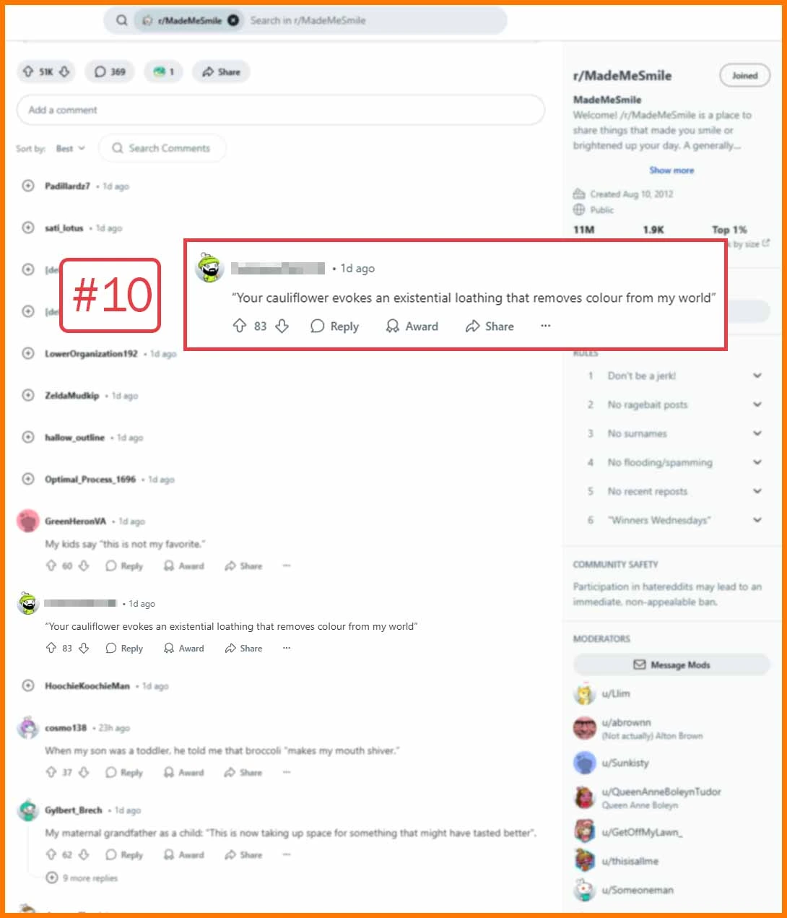This screenshot has width=787, height=918.
Task: Open the Sort by Best dropdown
Action: coord(70,148)
